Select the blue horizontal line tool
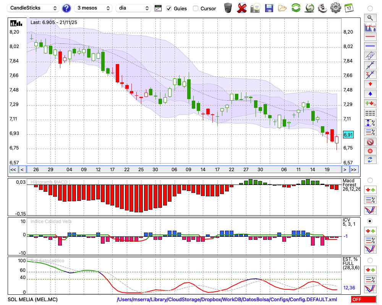This screenshot has height=305, width=382. (x=370, y=46)
